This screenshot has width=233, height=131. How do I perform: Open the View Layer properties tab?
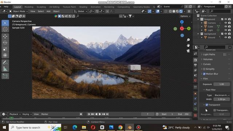pos(196,70)
